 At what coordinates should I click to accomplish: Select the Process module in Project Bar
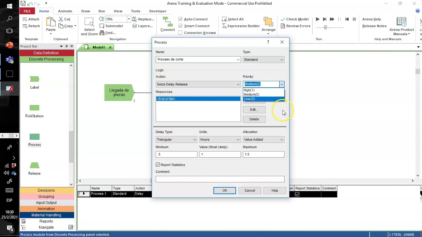[35, 140]
